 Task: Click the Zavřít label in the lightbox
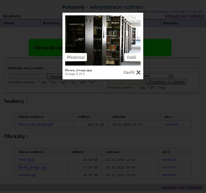point(129,72)
